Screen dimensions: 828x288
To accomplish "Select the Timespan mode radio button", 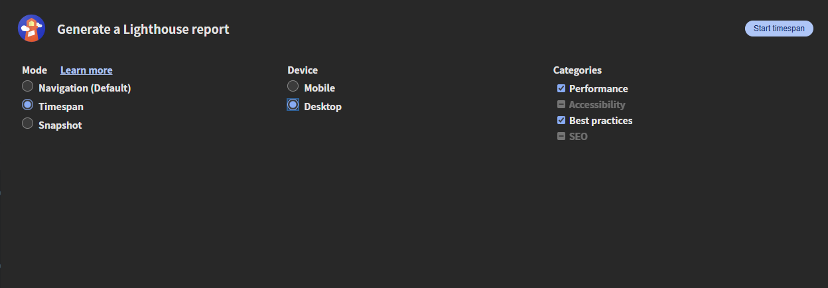I will click(27, 105).
